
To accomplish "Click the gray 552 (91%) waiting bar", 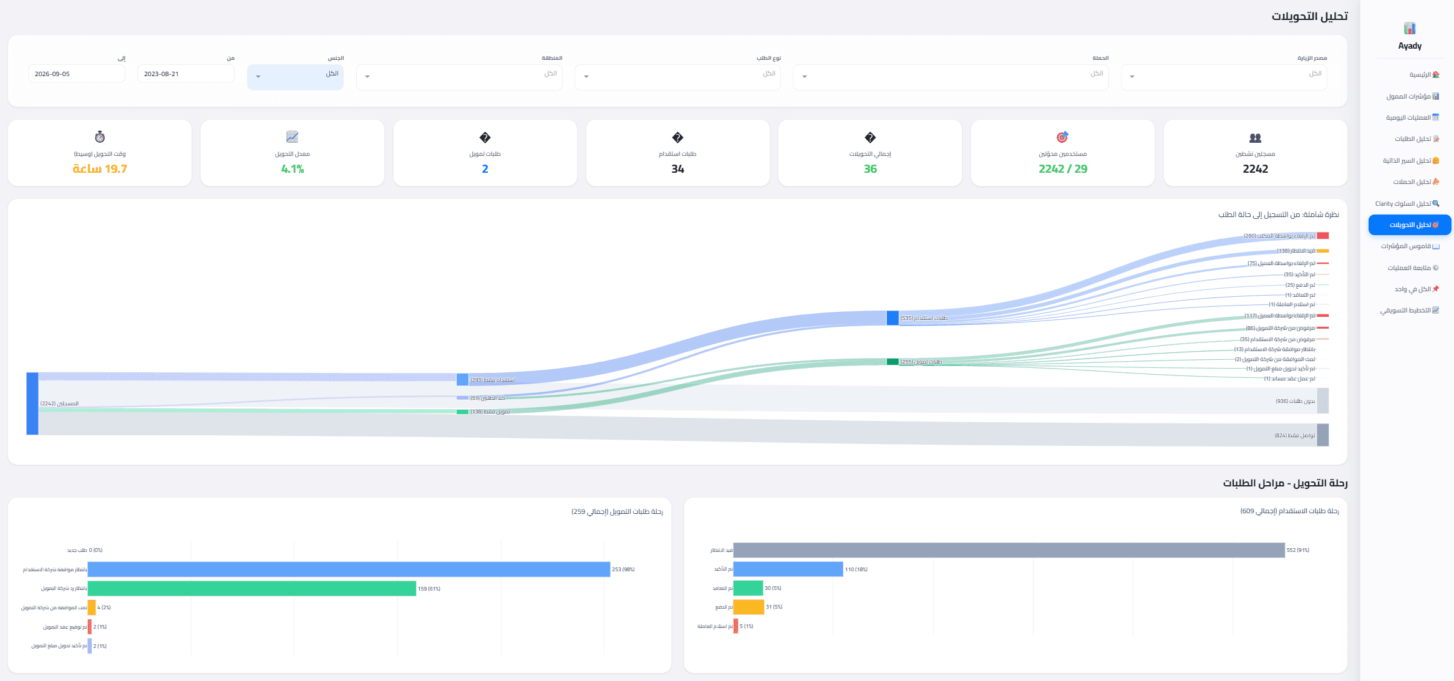I will [1009, 550].
